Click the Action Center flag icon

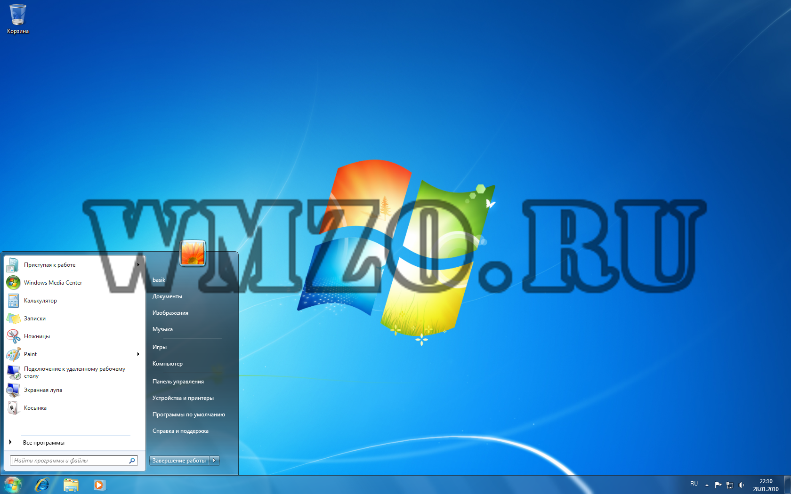718,485
